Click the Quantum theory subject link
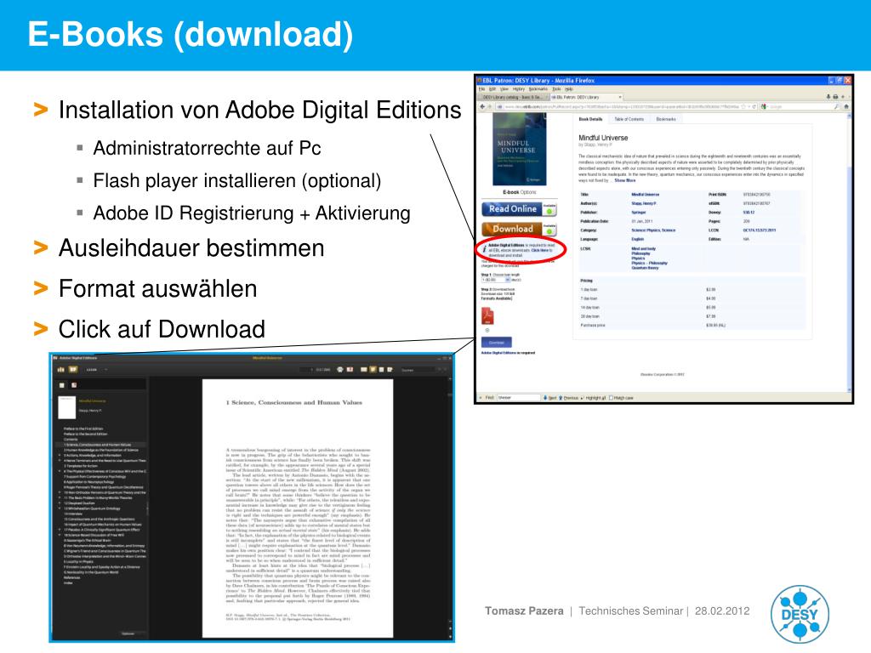The width and height of the screenshot is (871, 653). [x=645, y=268]
